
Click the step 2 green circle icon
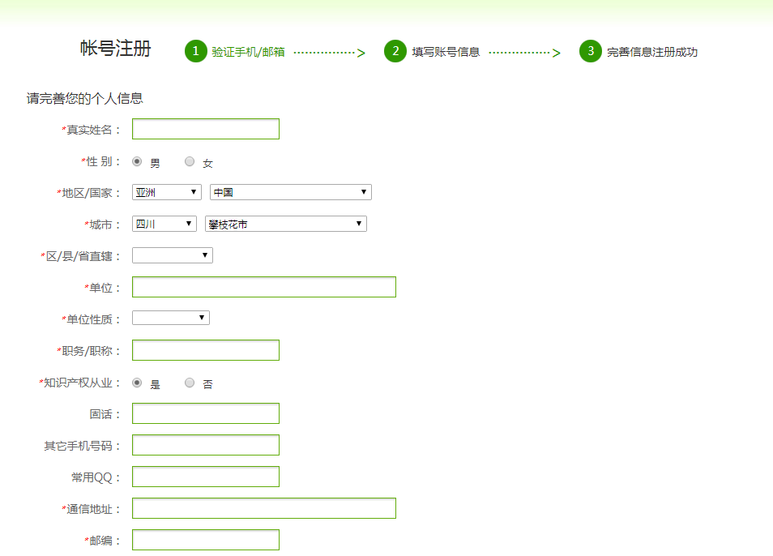(x=395, y=51)
